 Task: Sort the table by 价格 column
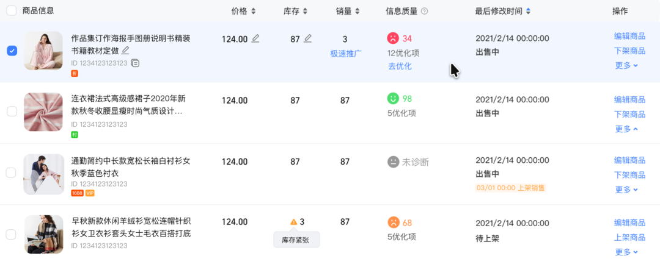click(244, 11)
